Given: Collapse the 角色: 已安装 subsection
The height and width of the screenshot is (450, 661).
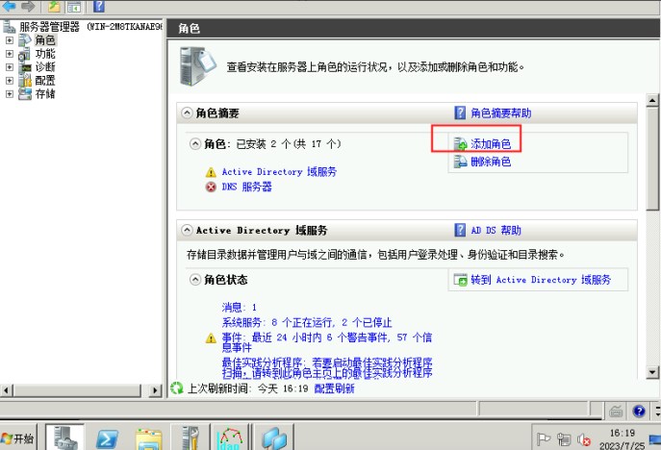Looking at the screenshot, I should point(194,144).
